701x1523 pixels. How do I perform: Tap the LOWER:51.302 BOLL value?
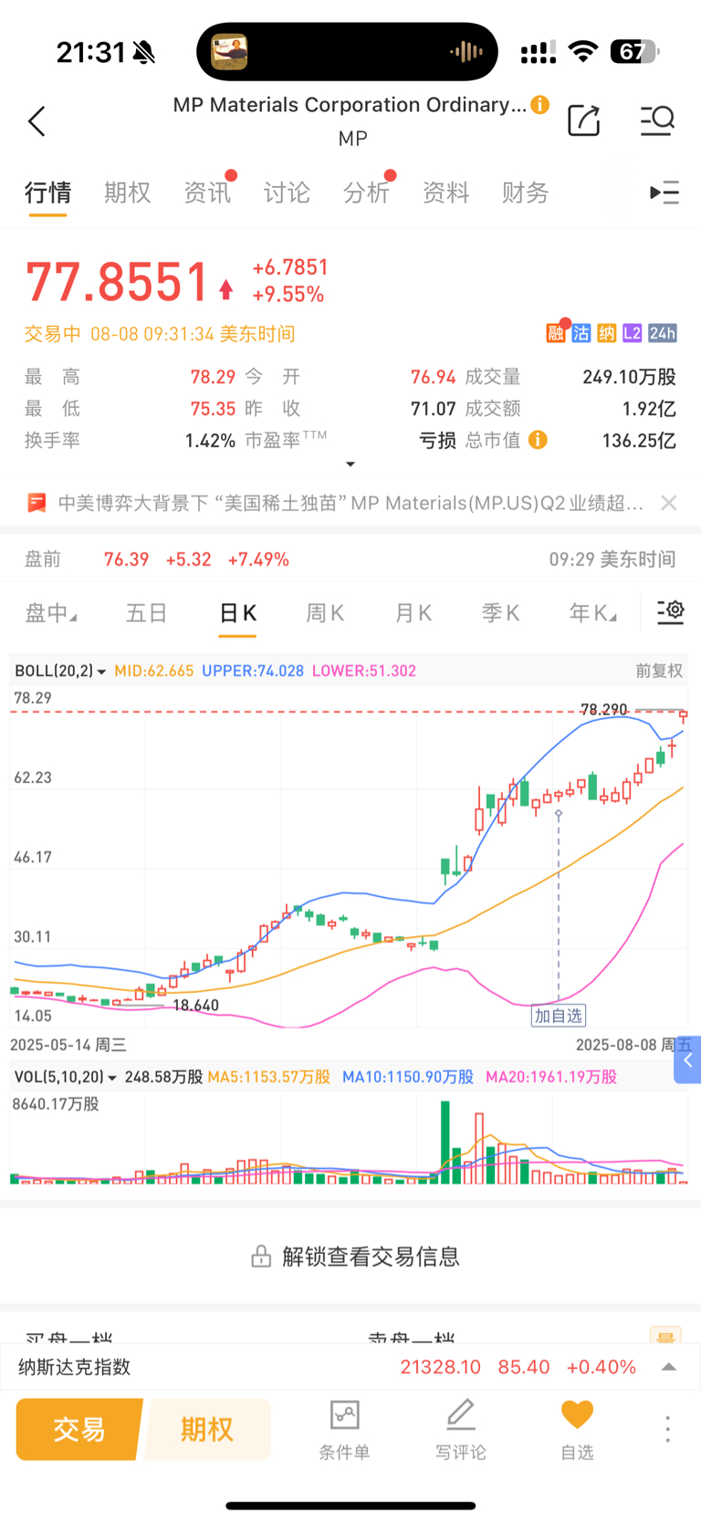[364, 671]
